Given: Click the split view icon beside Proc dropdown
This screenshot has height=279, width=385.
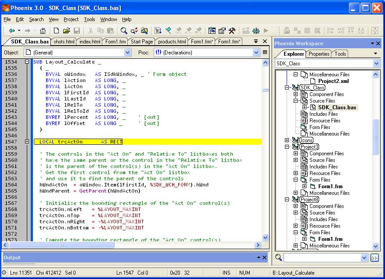Looking at the screenshot, I should 265,52.
